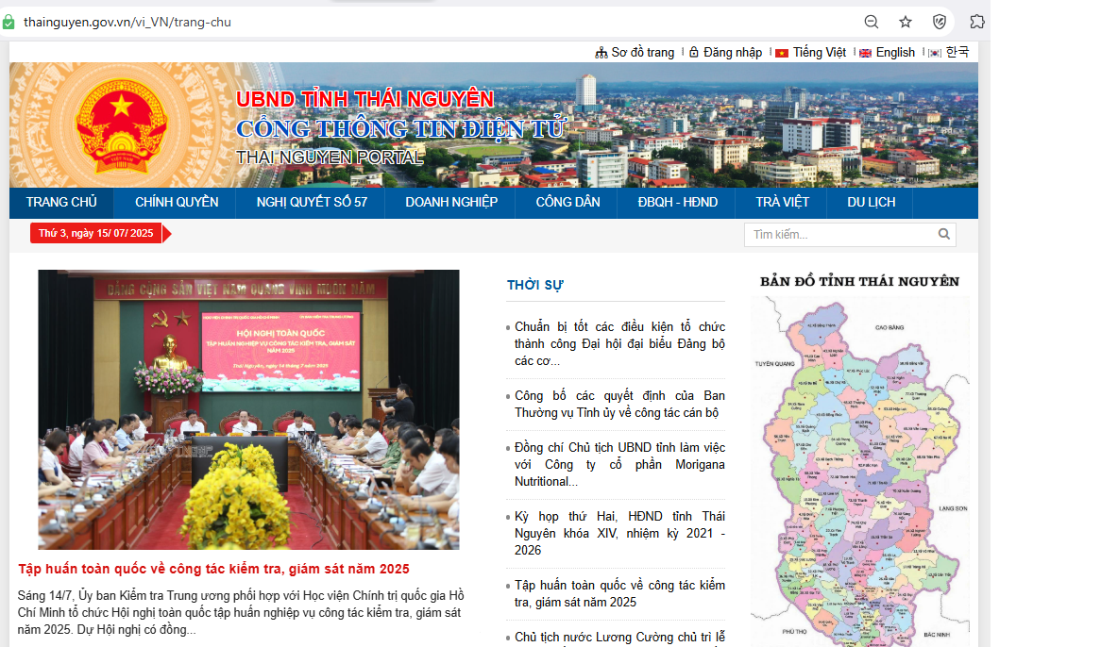Click the green secure-site lock icon
1118x647 pixels.
tap(8, 22)
